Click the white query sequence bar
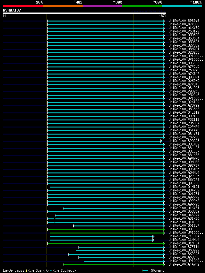This screenshot has height=273, width=205. (x=85, y=13)
